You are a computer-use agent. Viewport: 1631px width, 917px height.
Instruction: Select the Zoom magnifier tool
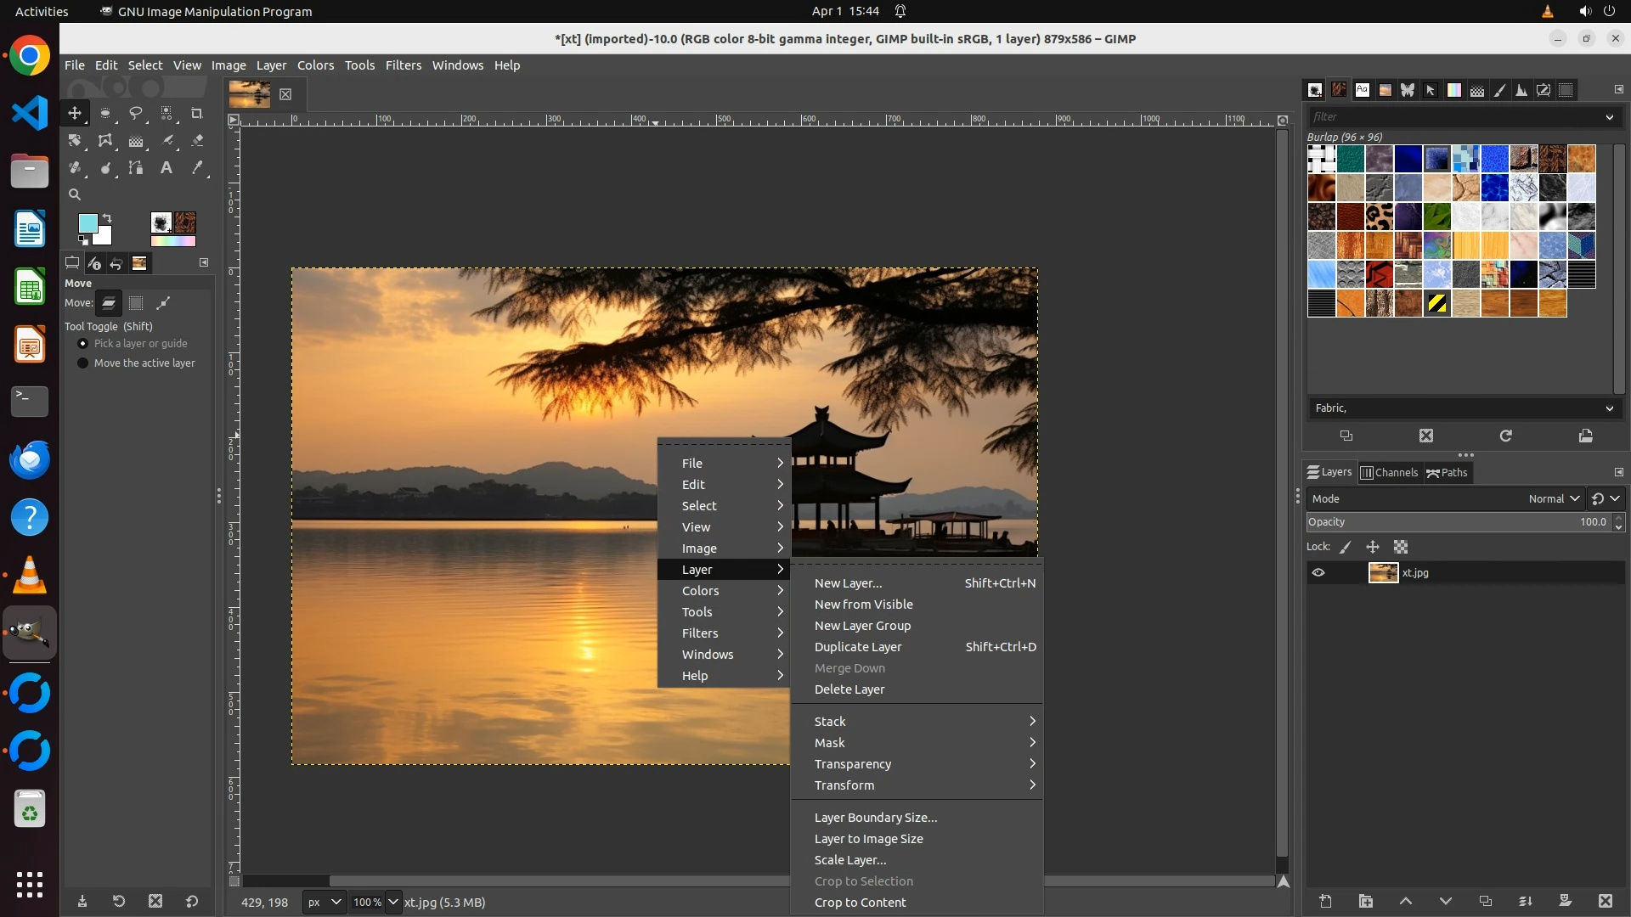tap(75, 194)
